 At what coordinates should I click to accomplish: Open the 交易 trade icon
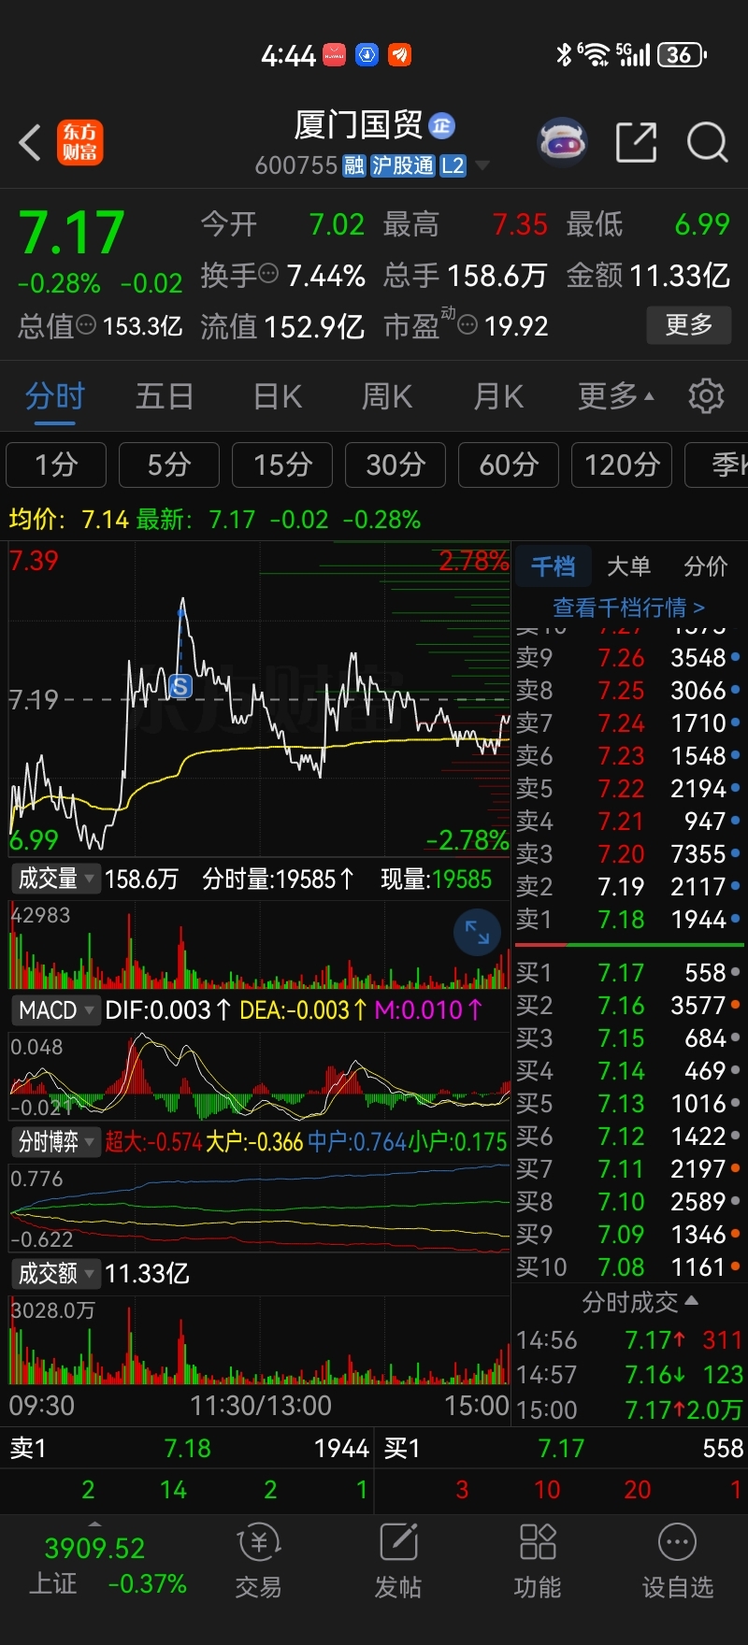259,1561
